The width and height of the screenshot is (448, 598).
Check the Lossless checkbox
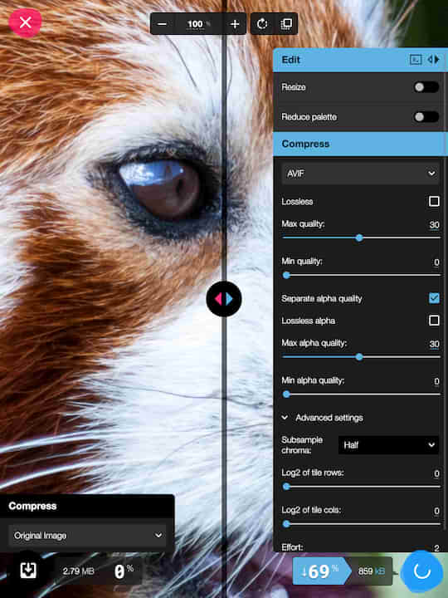click(x=434, y=201)
